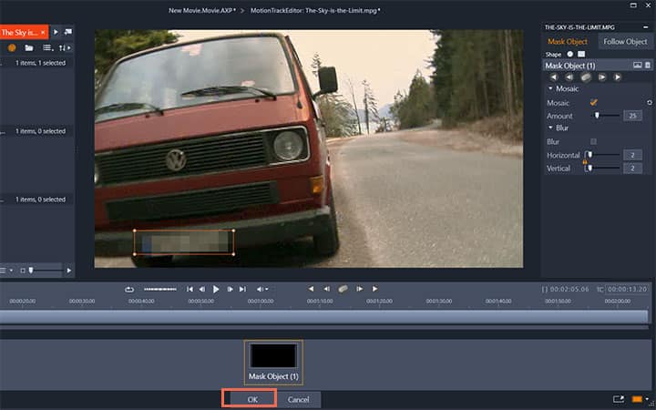Click the New Movie.Movie.AXP breadcrumb
Image resolution: width=656 pixels, height=410 pixels.
click(x=202, y=10)
